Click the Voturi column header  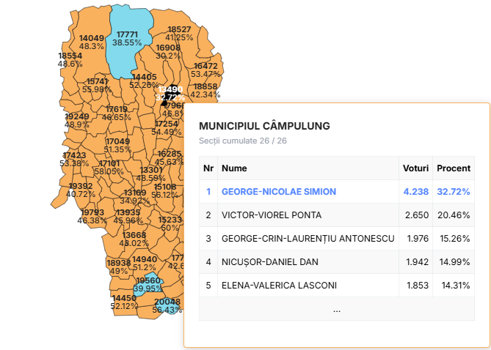[415, 168]
